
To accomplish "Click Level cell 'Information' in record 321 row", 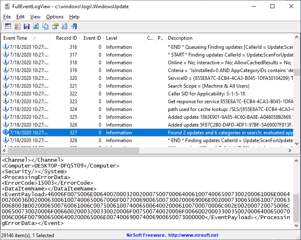I will click(x=119, y=86).
